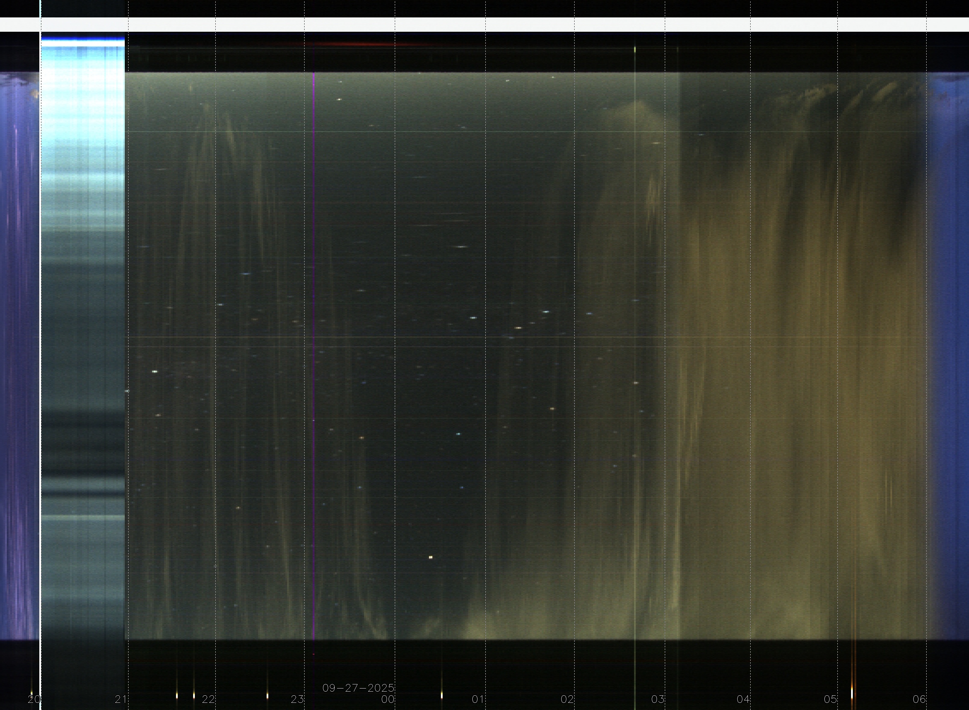Click the brightest star dot below 00 column
The height and width of the screenshot is (710, 969).
pos(431,557)
